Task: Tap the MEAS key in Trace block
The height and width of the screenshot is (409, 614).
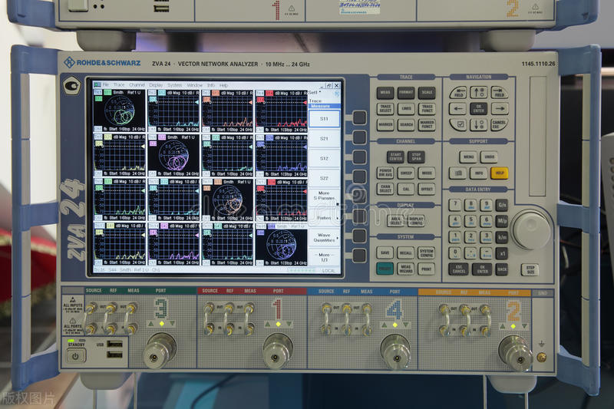Action: click(385, 92)
